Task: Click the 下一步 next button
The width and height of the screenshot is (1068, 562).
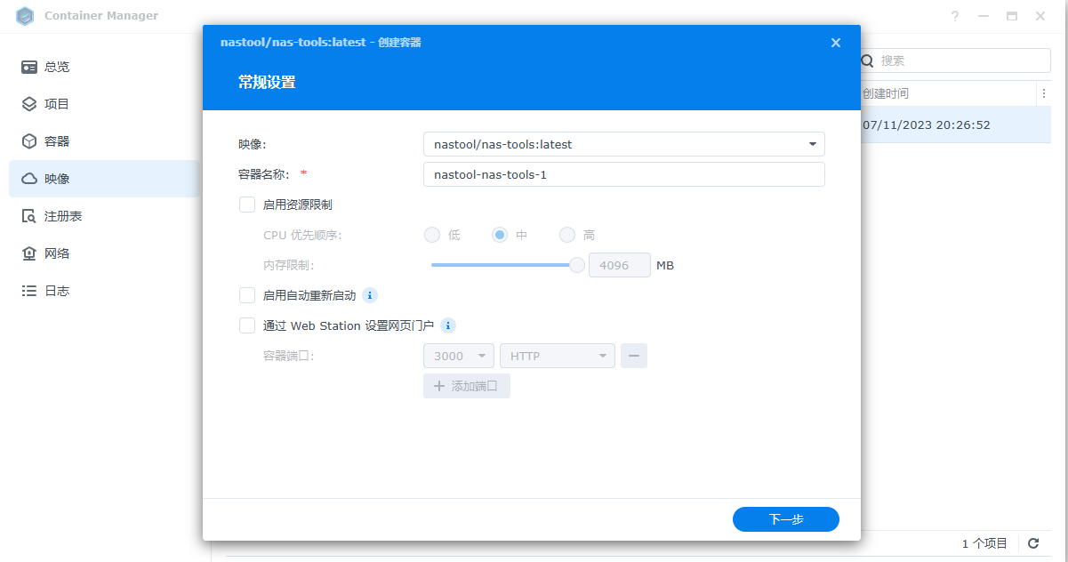Action: point(786,519)
